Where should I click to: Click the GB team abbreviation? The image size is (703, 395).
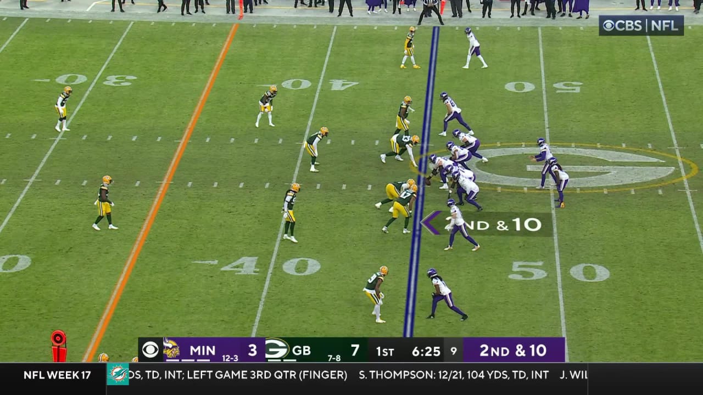point(302,350)
